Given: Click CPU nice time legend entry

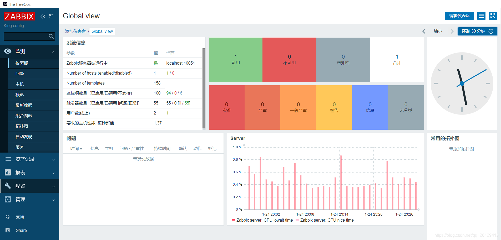Looking at the screenshot, I should click(325, 220).
